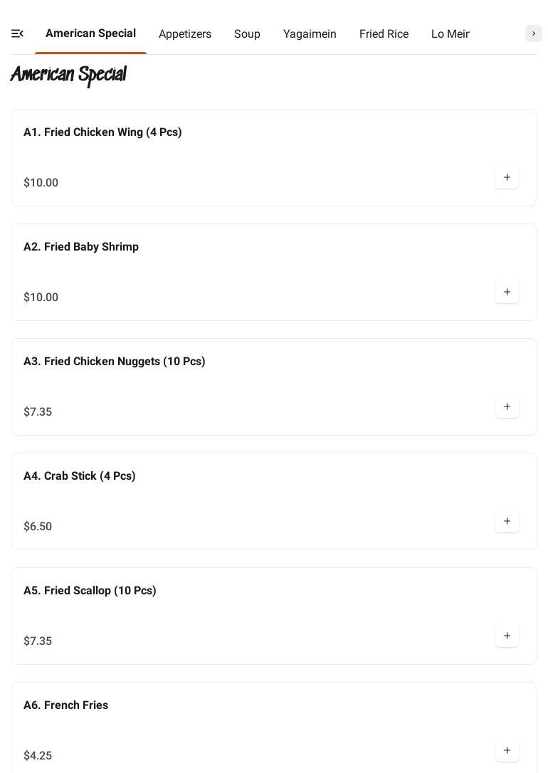Go to the Lo Mein tab
Viewport: 548px width, 773px height.
click(450, 34)
